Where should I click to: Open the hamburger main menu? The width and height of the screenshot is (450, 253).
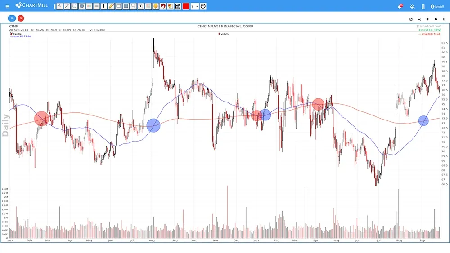[x=7, y=6]
